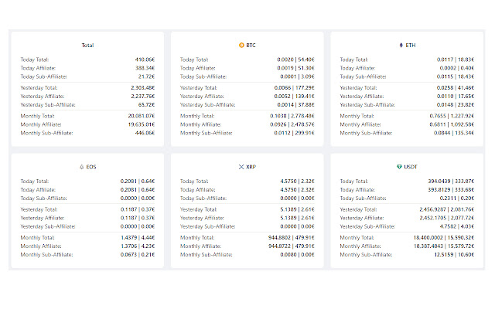Select the BTC card title text
The width and height of the screenshot is (495, 309).
pyautogui.click(x=251, y=45)
